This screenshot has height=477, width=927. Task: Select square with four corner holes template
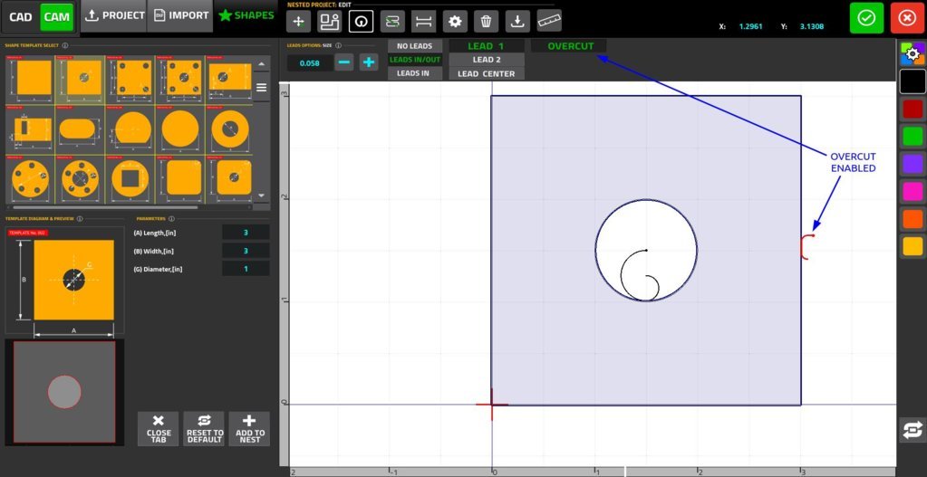[130, 80]
